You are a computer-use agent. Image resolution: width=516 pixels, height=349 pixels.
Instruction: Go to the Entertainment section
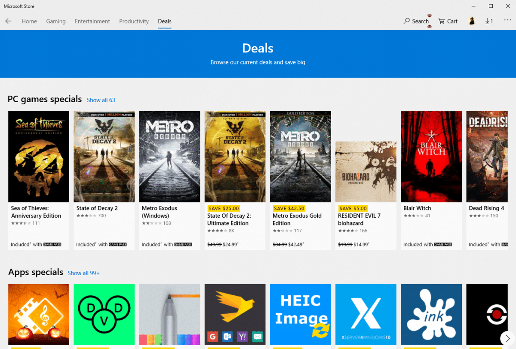pyautogui.click(x=92, y=21)
